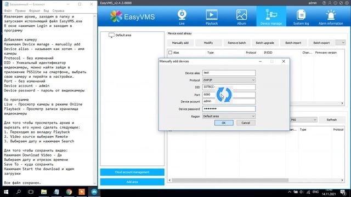The image size is (351, 197).
Task: Click the Batch upgrade button
Action: tap(265, 43)
